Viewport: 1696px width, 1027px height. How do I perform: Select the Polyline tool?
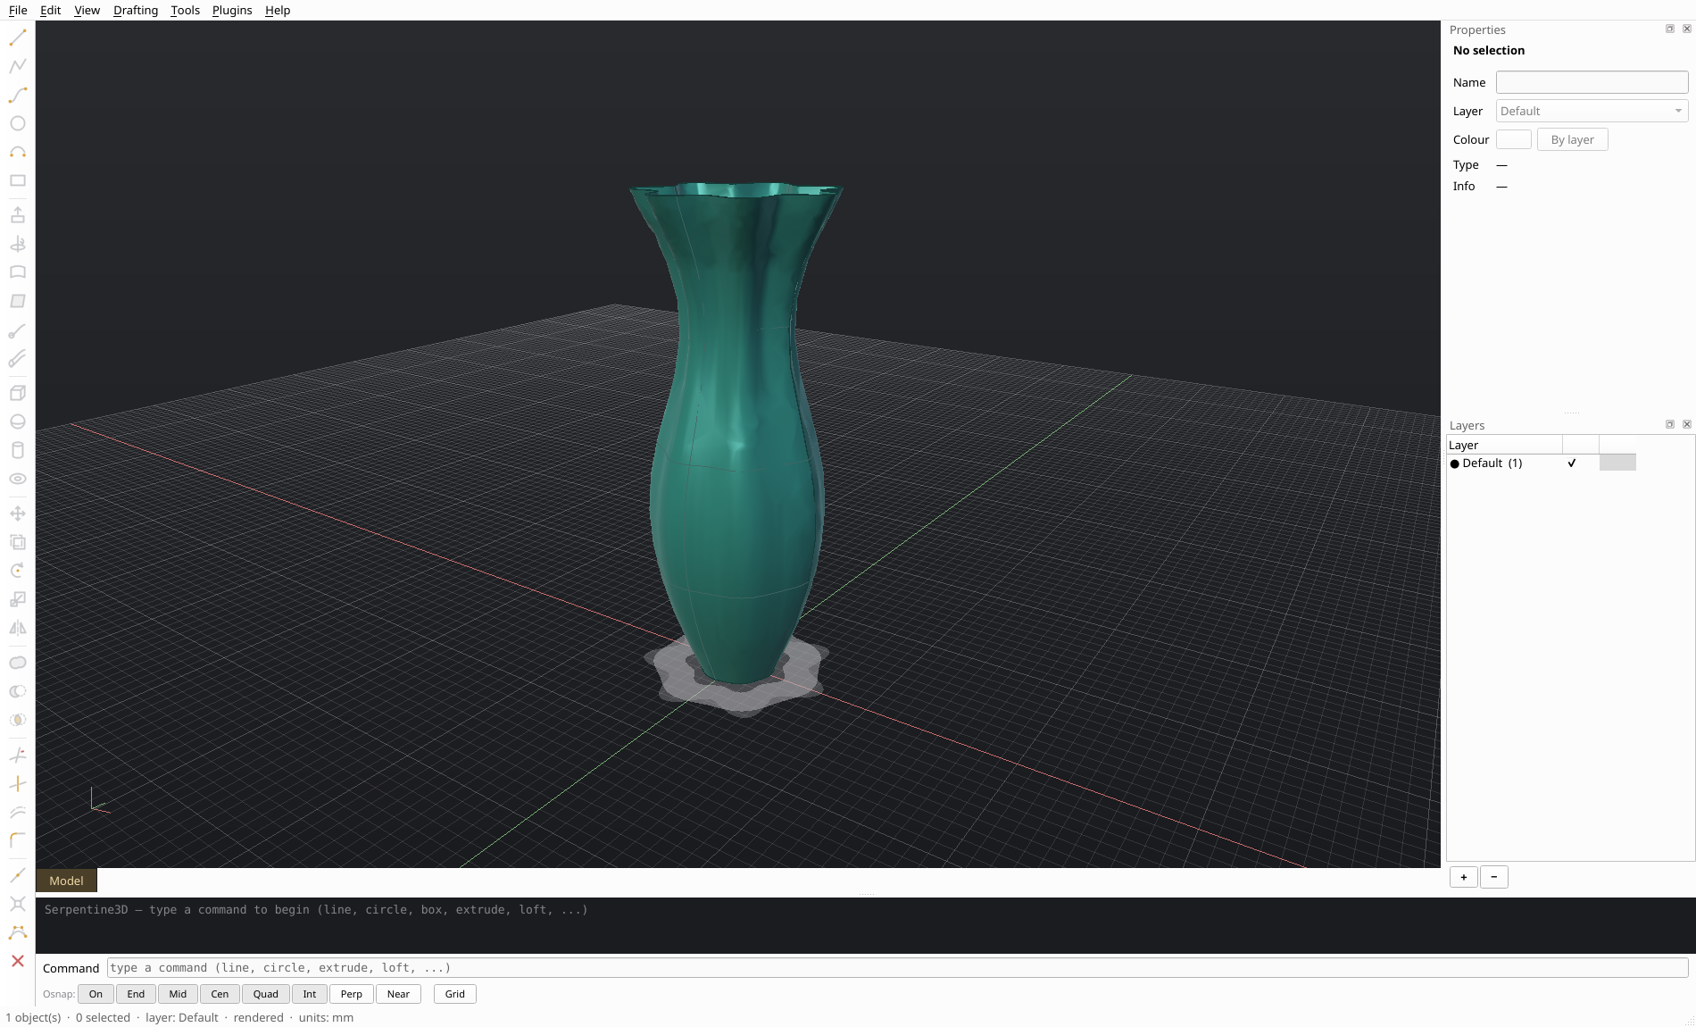point(18,66)
